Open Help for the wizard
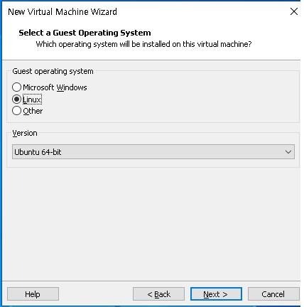 coord(33,294)
